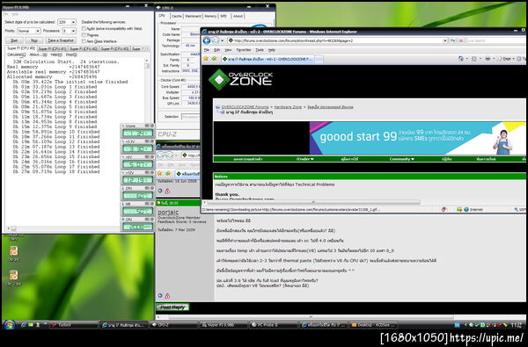
Task: Click porjaic username link
Action: coord(168,213)
